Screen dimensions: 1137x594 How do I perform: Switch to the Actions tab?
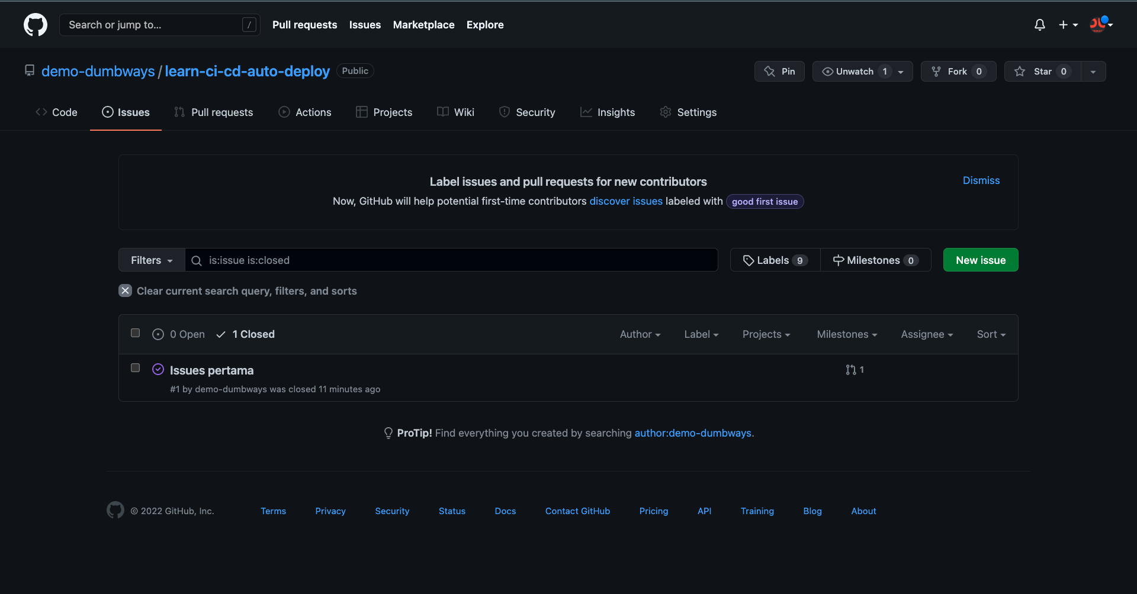pos(305,112)
